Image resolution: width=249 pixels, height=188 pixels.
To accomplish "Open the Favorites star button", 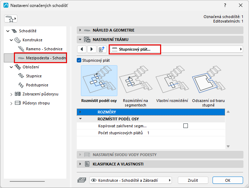I will [x=11, y=19].
